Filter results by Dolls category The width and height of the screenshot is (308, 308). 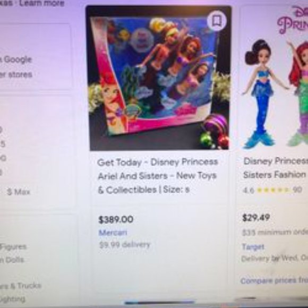click(12, 260)
